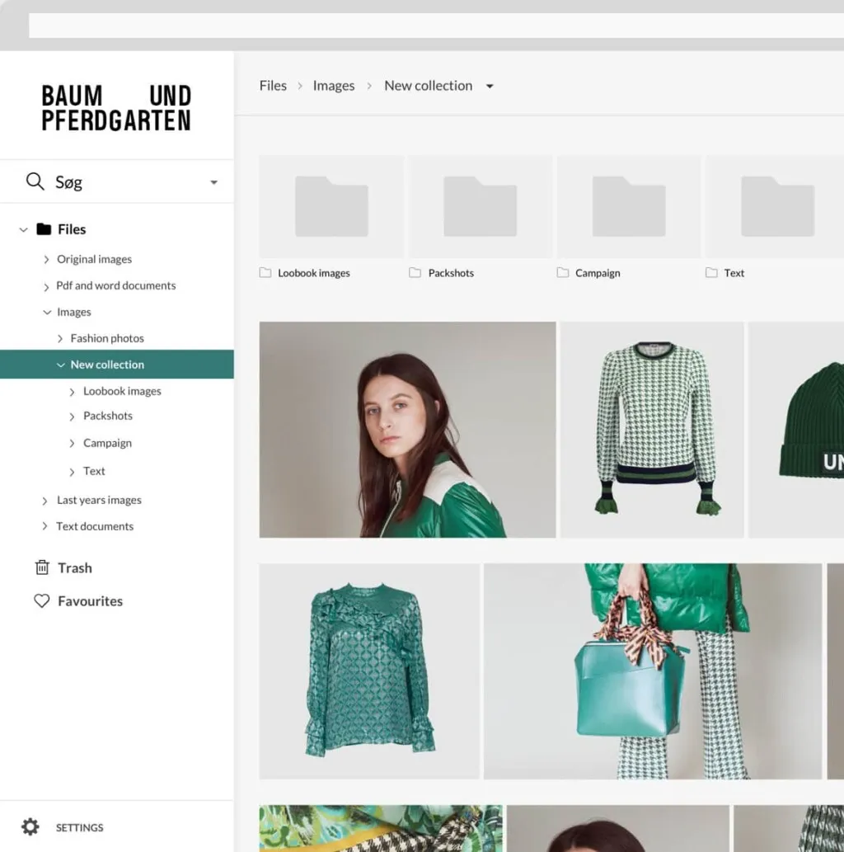Screen dimensions: 844x852
Task: Open the green floral print image
Action: point(381,828)
